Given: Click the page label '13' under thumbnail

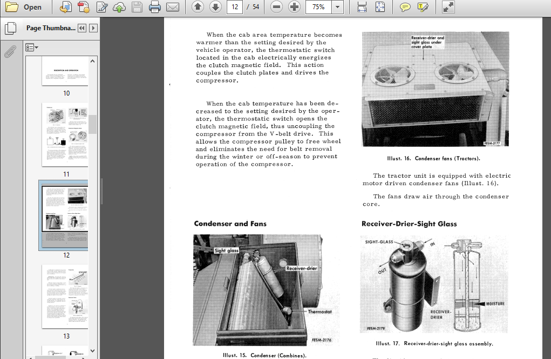Looking at the screenshot, I should pyautogui.click(x=66, y=336).
